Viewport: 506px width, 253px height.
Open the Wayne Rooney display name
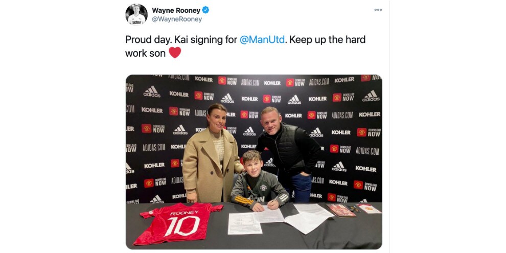(x=176, y=10)
